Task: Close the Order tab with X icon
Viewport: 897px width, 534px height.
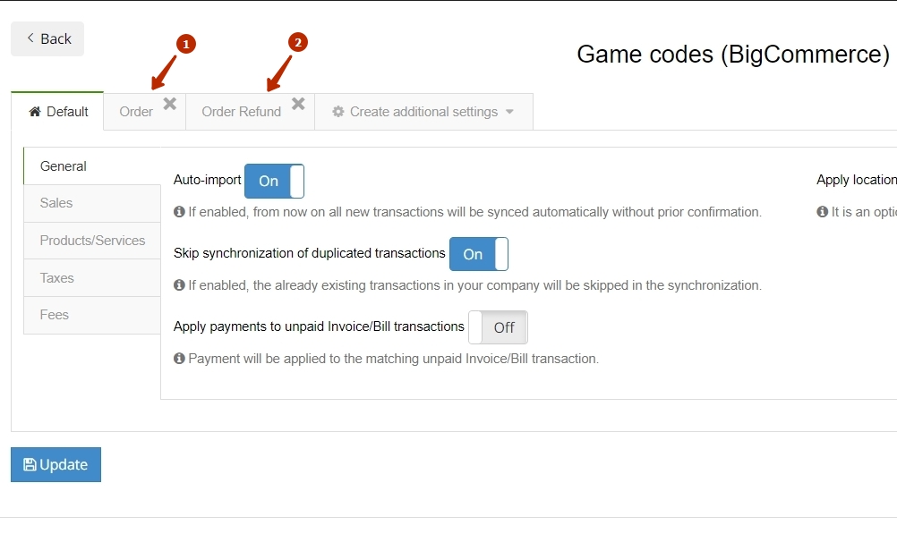Action: [x=170, y=104]
